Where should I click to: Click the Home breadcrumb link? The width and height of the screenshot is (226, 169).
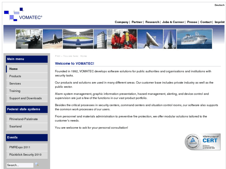84,56
